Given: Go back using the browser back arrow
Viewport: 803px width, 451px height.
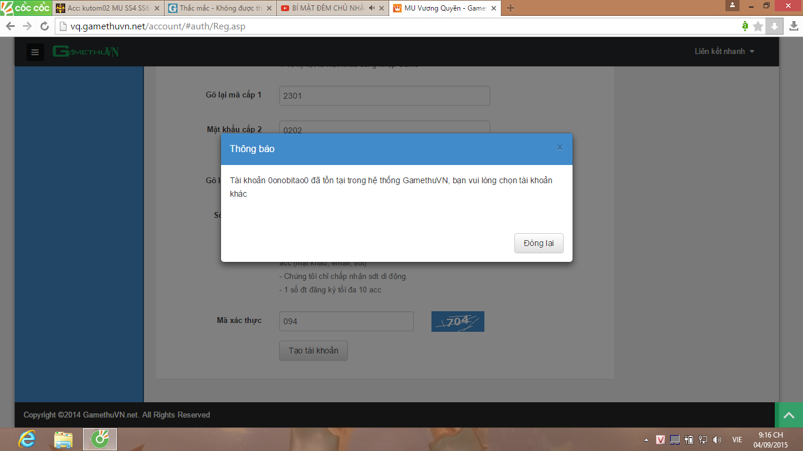Looking at the screenshot, I should [x=10, y=26].
